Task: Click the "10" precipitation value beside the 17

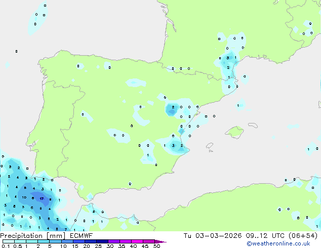Action: 24,197
